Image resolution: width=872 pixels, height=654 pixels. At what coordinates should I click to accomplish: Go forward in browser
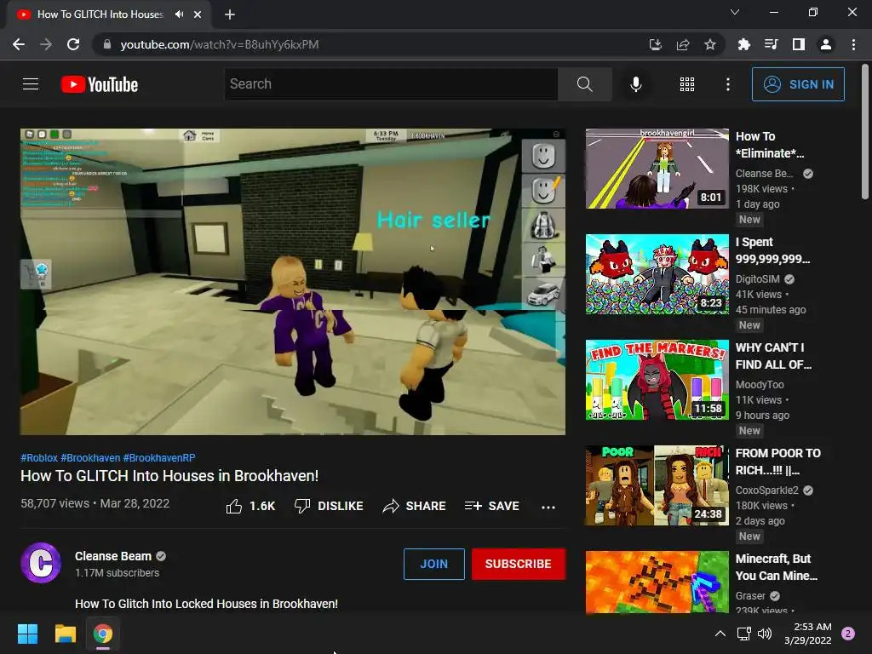coord(46,44)
